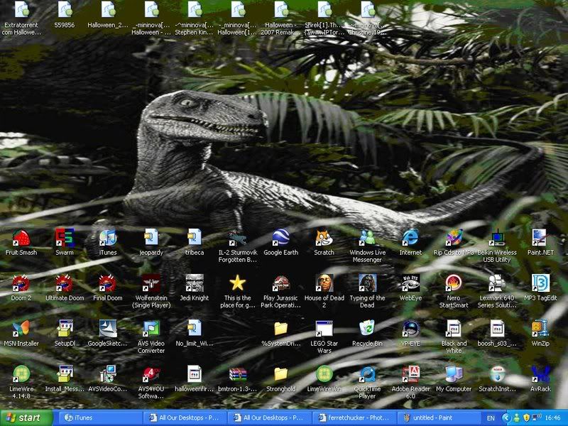This screenshot has width=568, height=426.
Task: Launch IL-2 Sturmovik Forgotten Battles icon
Action: click(x=237, y=238)
